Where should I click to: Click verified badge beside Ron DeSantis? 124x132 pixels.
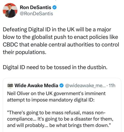pyautogui.click(x=55, y=7)
